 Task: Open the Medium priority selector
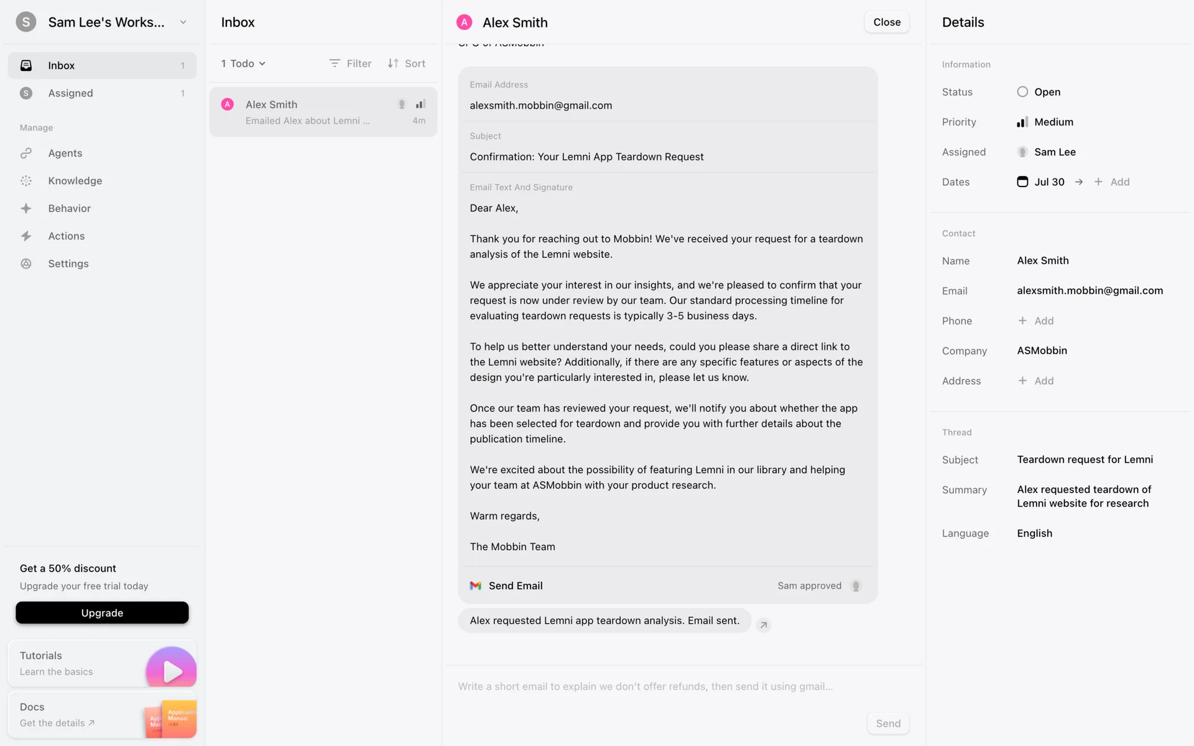pos(1053,122)
